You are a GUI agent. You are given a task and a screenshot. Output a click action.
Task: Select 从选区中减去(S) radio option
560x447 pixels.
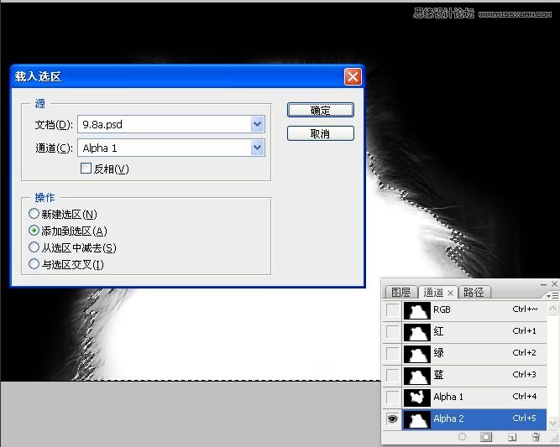(34, 247)
